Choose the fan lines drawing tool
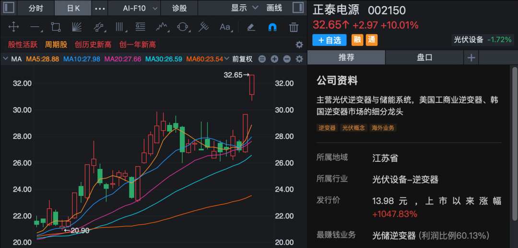518x248 pixels. (x=77, y=27)
